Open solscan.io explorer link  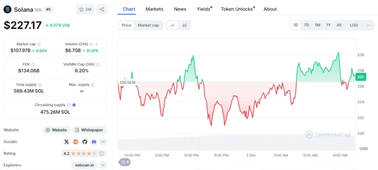click(85, 165)
